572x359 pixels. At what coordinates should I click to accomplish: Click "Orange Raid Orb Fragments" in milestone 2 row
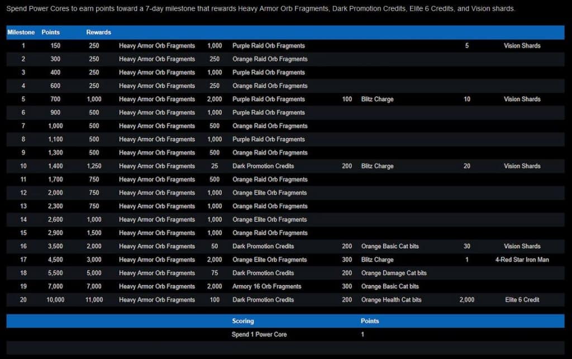click(270, 59)
